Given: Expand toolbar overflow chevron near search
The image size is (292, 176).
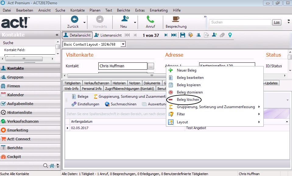Looking at the screenshot, I should coord(205,16).
